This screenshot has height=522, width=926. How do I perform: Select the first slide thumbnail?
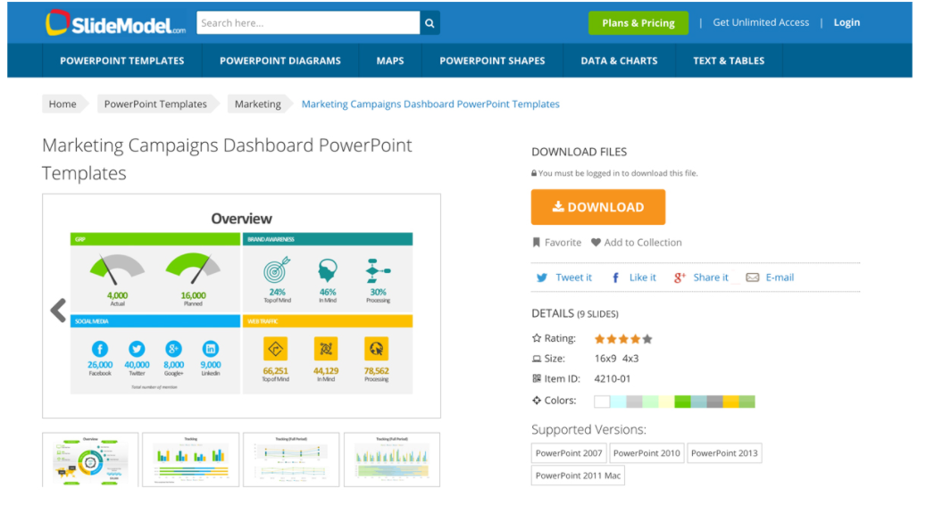coord(90,459)
